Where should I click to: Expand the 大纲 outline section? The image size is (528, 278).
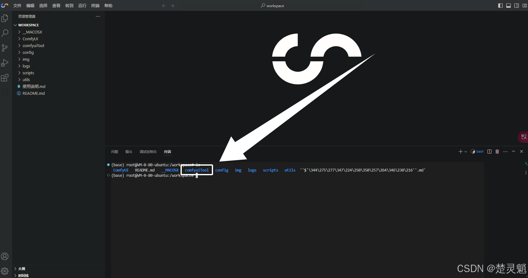click(x=59, y=269)
